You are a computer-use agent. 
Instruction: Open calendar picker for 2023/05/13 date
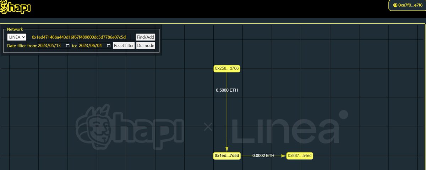coord(68,46)
